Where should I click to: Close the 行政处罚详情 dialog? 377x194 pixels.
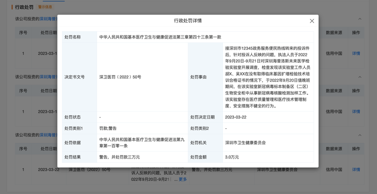point(311,21)
